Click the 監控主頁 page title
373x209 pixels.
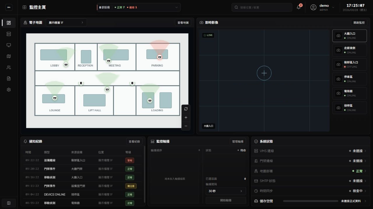38,7
